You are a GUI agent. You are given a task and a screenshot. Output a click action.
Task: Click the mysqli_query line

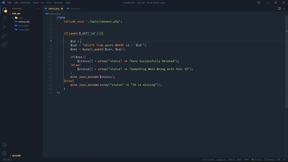pos(98,49)
